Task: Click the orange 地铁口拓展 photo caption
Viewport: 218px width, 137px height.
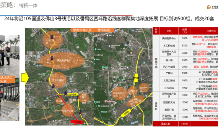Action: tap(7, 80)
